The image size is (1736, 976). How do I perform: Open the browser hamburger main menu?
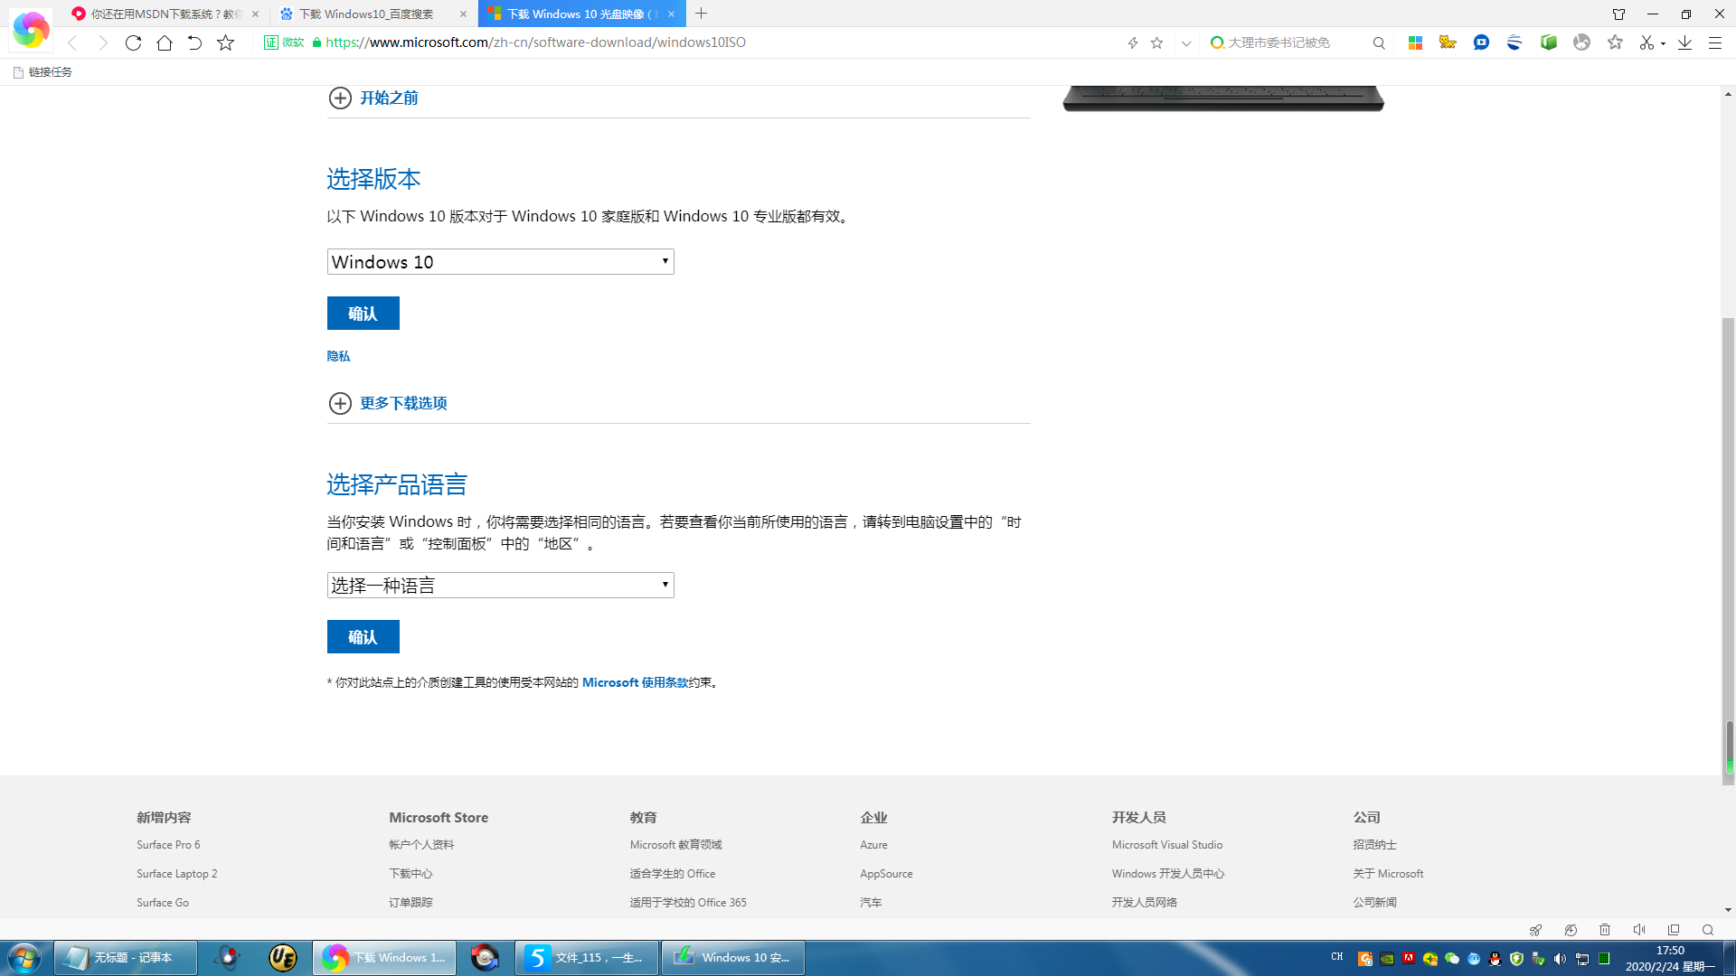click(x=1714, y=42)
